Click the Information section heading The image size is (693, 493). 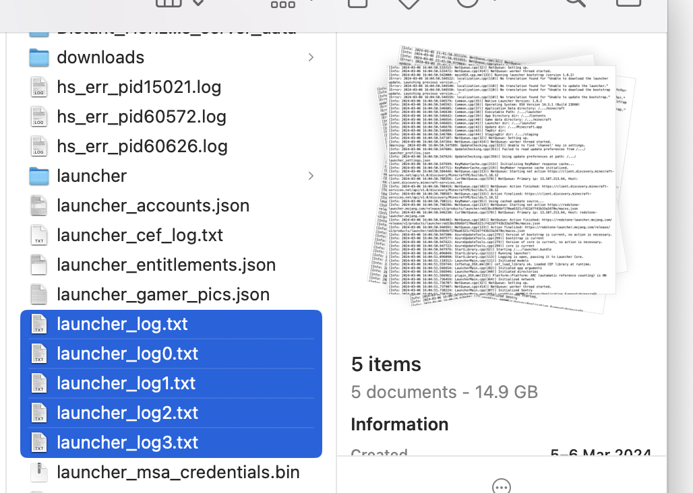pos(400,424)
